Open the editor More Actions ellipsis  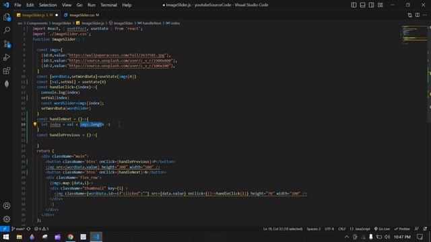[425, 15]
